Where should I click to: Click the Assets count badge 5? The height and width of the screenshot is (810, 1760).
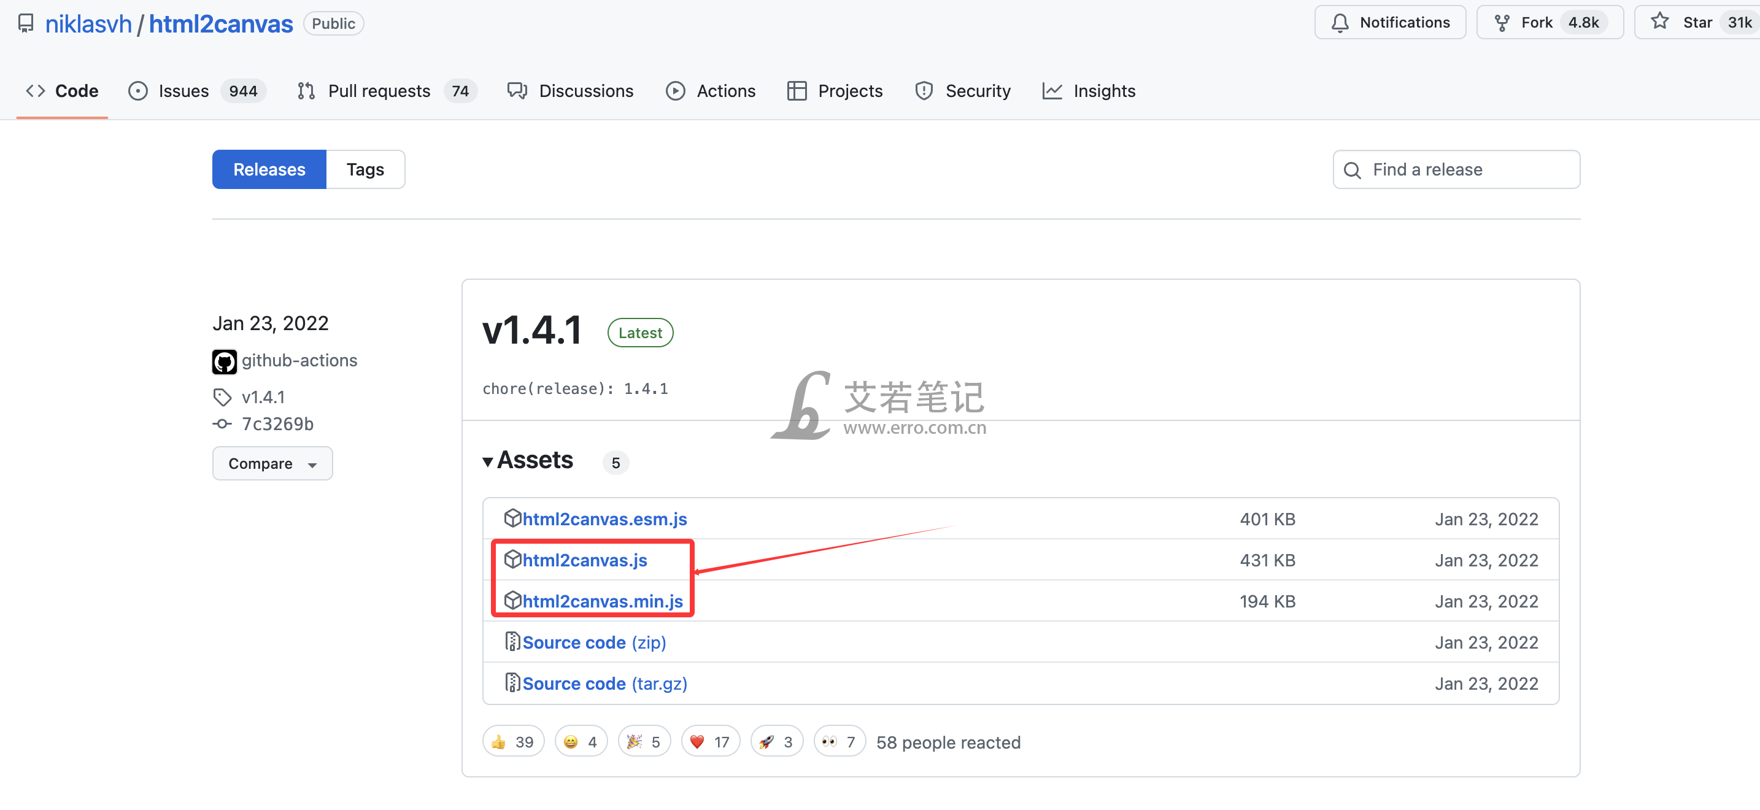[x=616, y=463]
